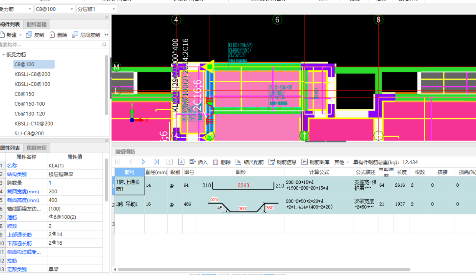Go to first rebar record icon
476x275 pixels.
pos(117,162)
